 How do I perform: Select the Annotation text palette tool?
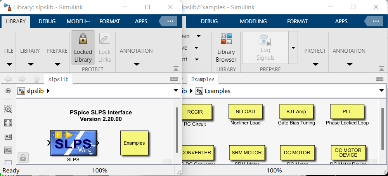pos(8,136)
